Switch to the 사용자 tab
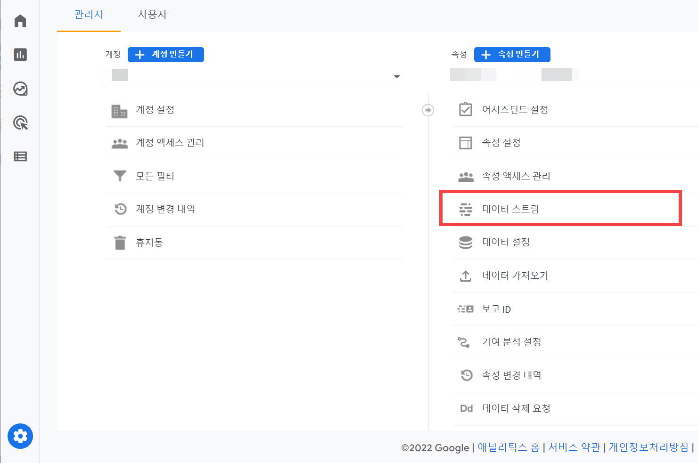This screenshot has height=463, width=698. click(x=152, y=15)
